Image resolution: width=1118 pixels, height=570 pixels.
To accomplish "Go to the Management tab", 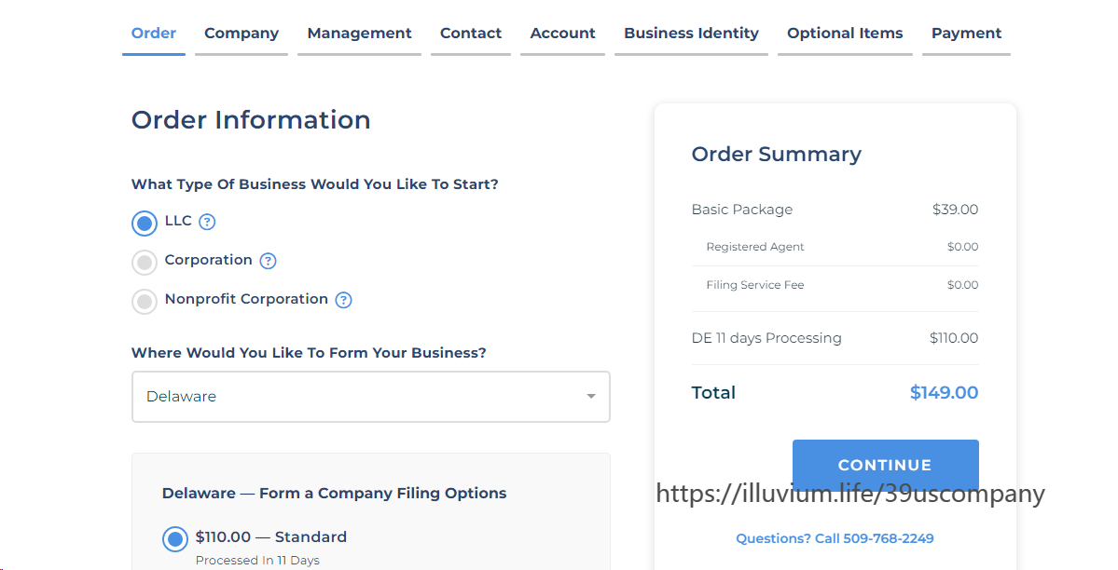I will [359, 34].
